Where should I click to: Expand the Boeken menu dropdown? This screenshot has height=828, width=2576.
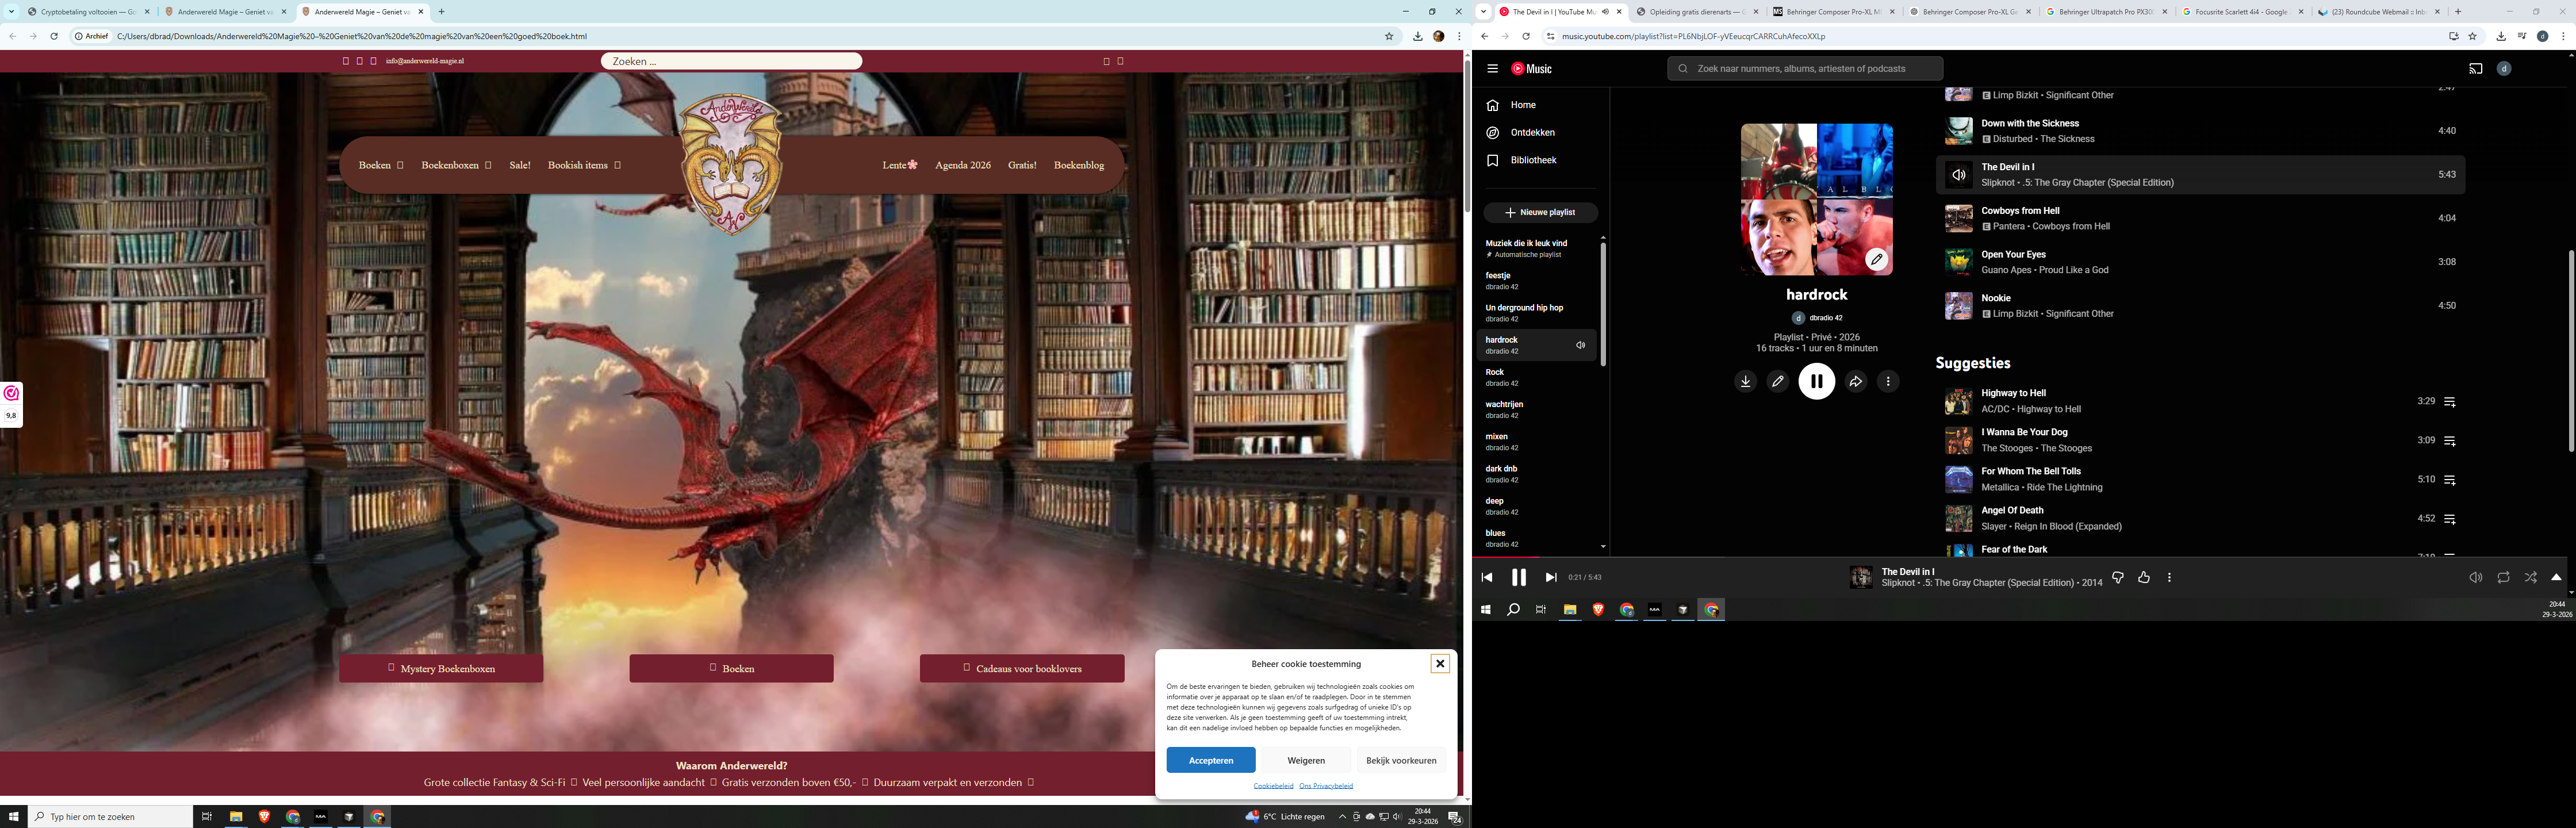click(x=400, y=165)
